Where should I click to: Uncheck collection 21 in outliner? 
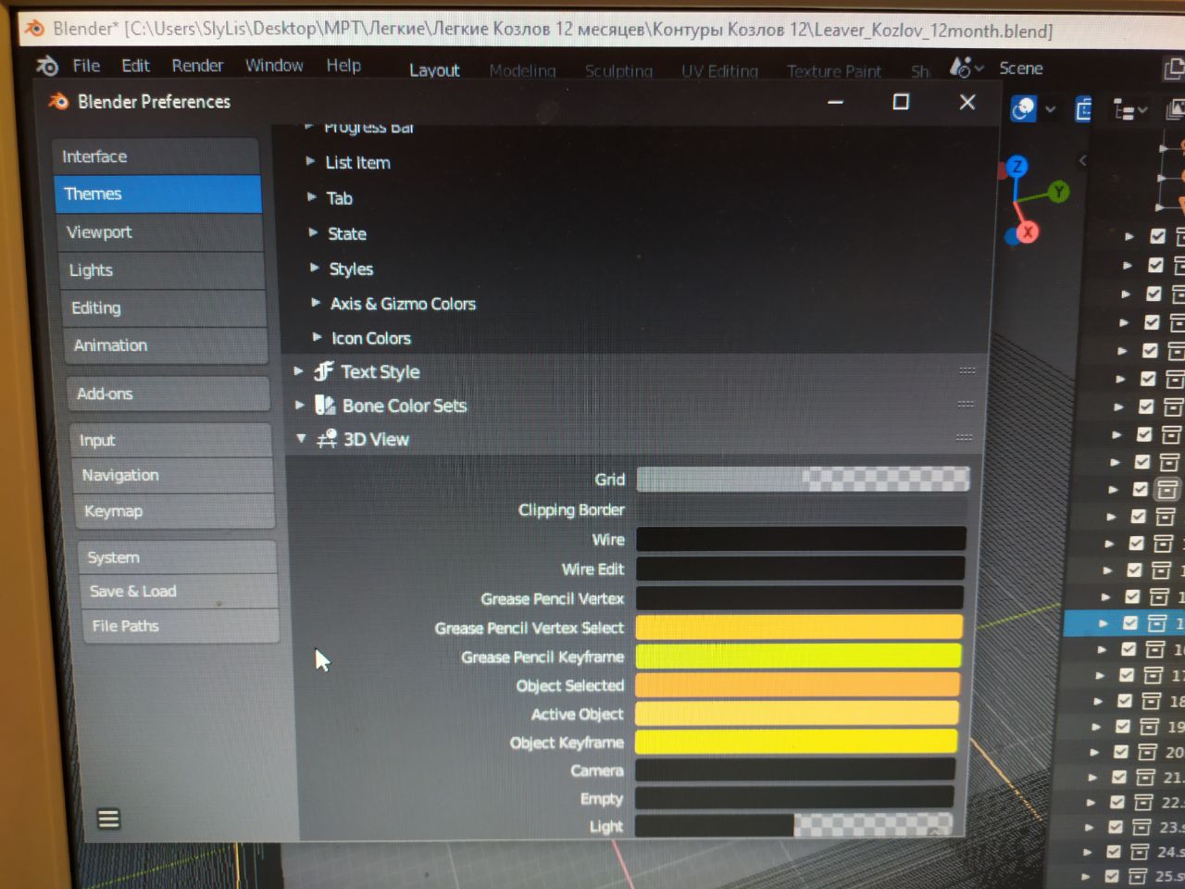click(1119, 777)
